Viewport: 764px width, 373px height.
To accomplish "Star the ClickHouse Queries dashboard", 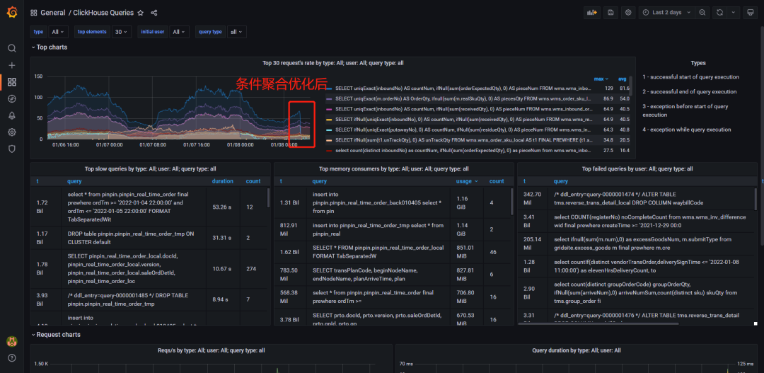I will [x=140, y=13].
